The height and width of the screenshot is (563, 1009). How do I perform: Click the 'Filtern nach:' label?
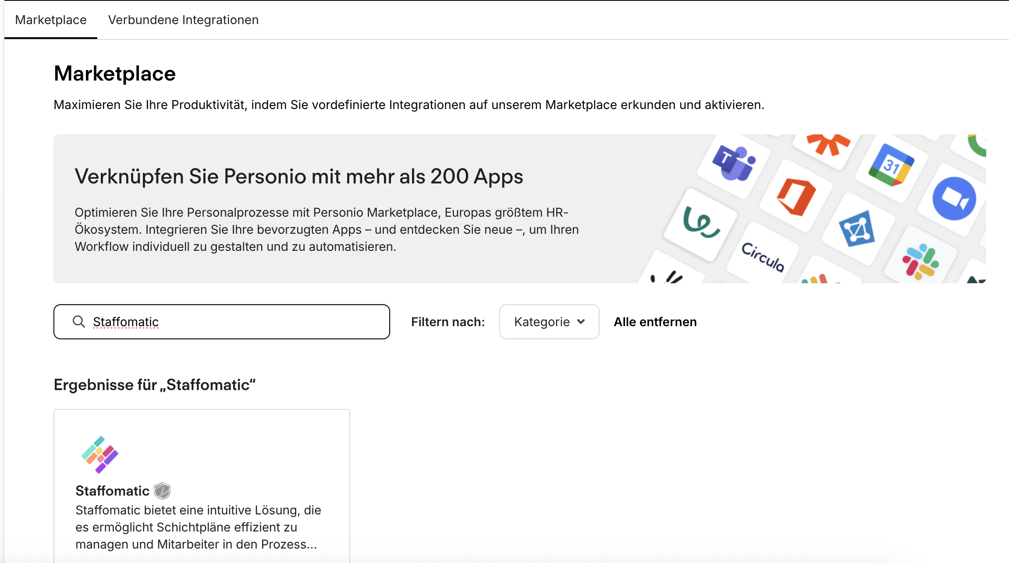(448, 322)
